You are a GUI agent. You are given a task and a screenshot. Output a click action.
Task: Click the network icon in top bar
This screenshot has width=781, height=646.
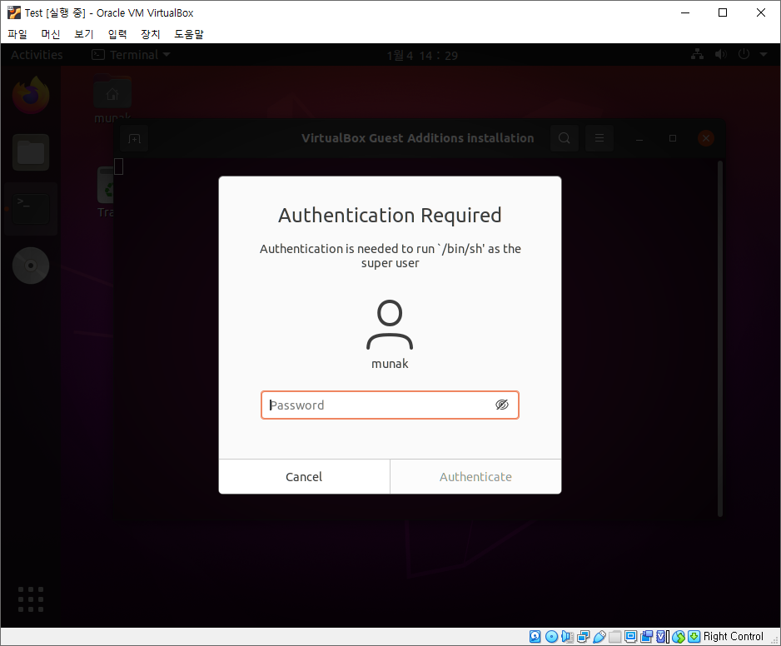click(x=698, y=54)
